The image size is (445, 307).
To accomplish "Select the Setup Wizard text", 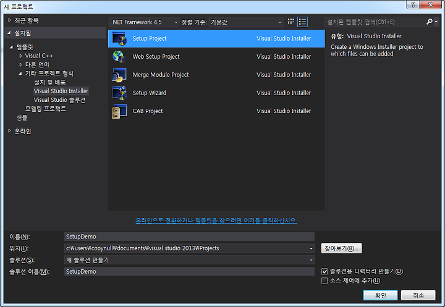I will (x=150, y=93).
